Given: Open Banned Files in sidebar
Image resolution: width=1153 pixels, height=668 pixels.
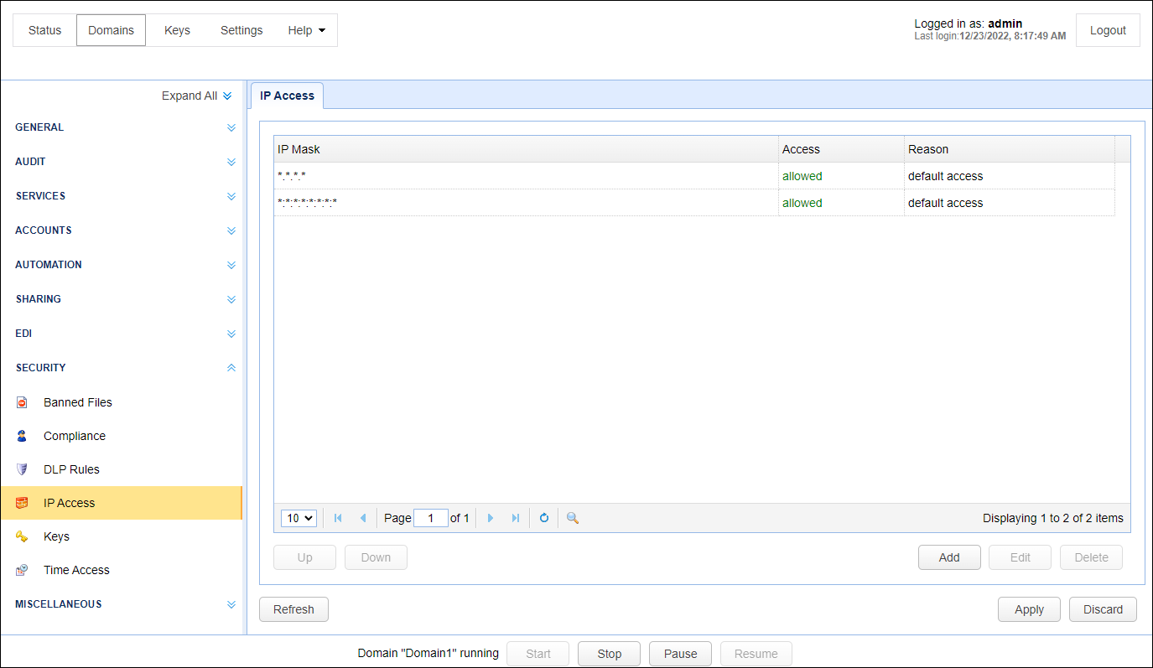Looking at the screenshot, I should (x=77, y=402).
